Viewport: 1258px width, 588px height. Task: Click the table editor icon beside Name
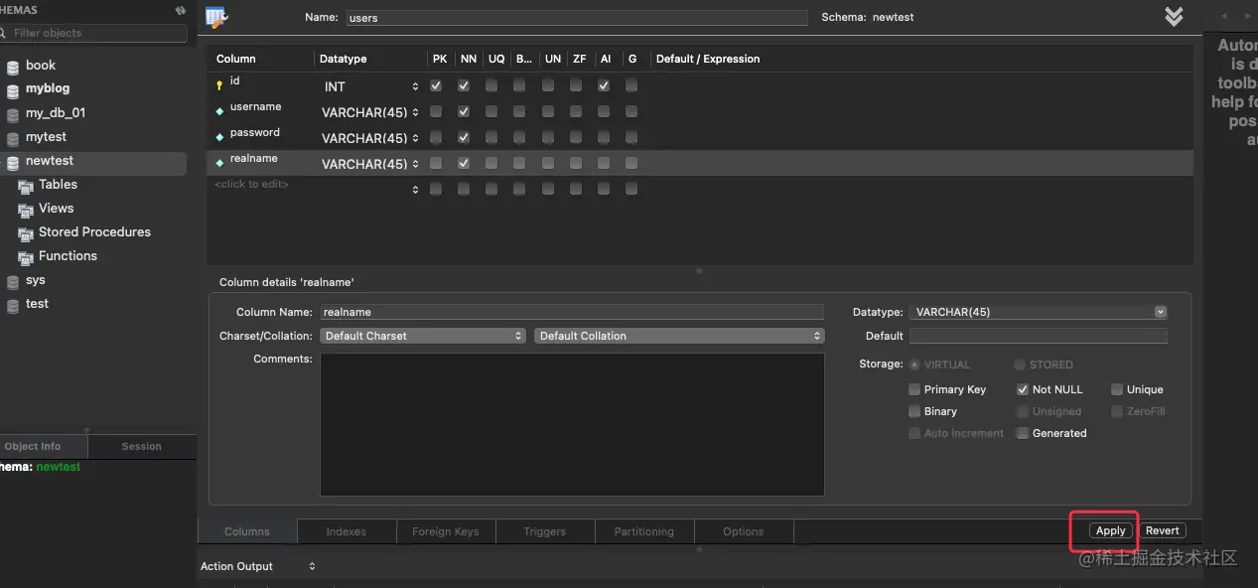(x=215, y=17)
